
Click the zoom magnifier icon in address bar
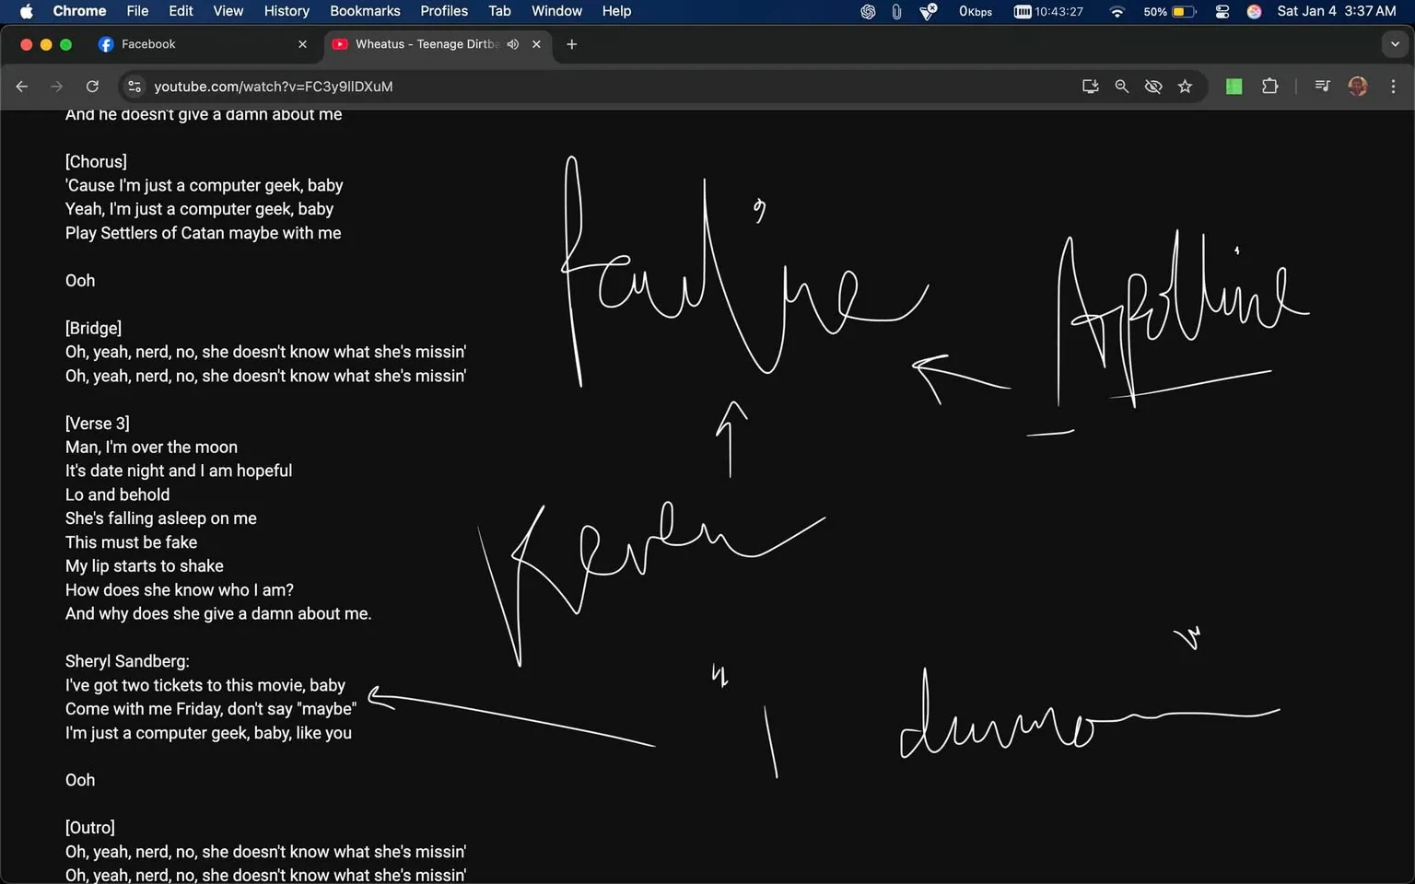pos(1121,86)
